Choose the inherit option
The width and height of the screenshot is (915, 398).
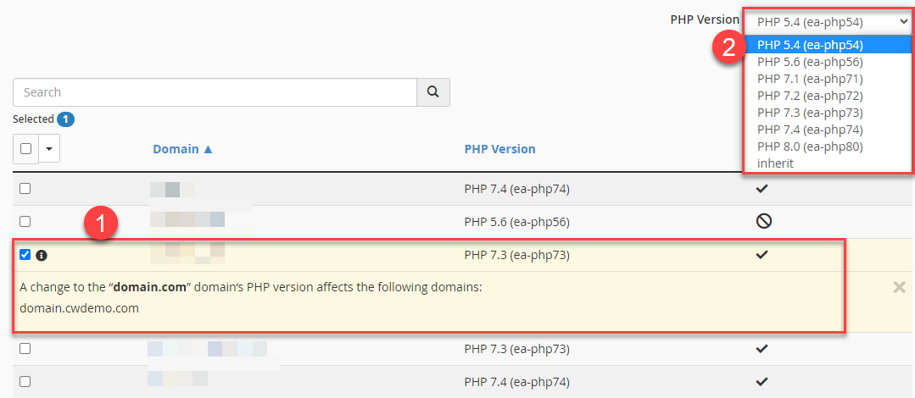click(x=775, y=163)
